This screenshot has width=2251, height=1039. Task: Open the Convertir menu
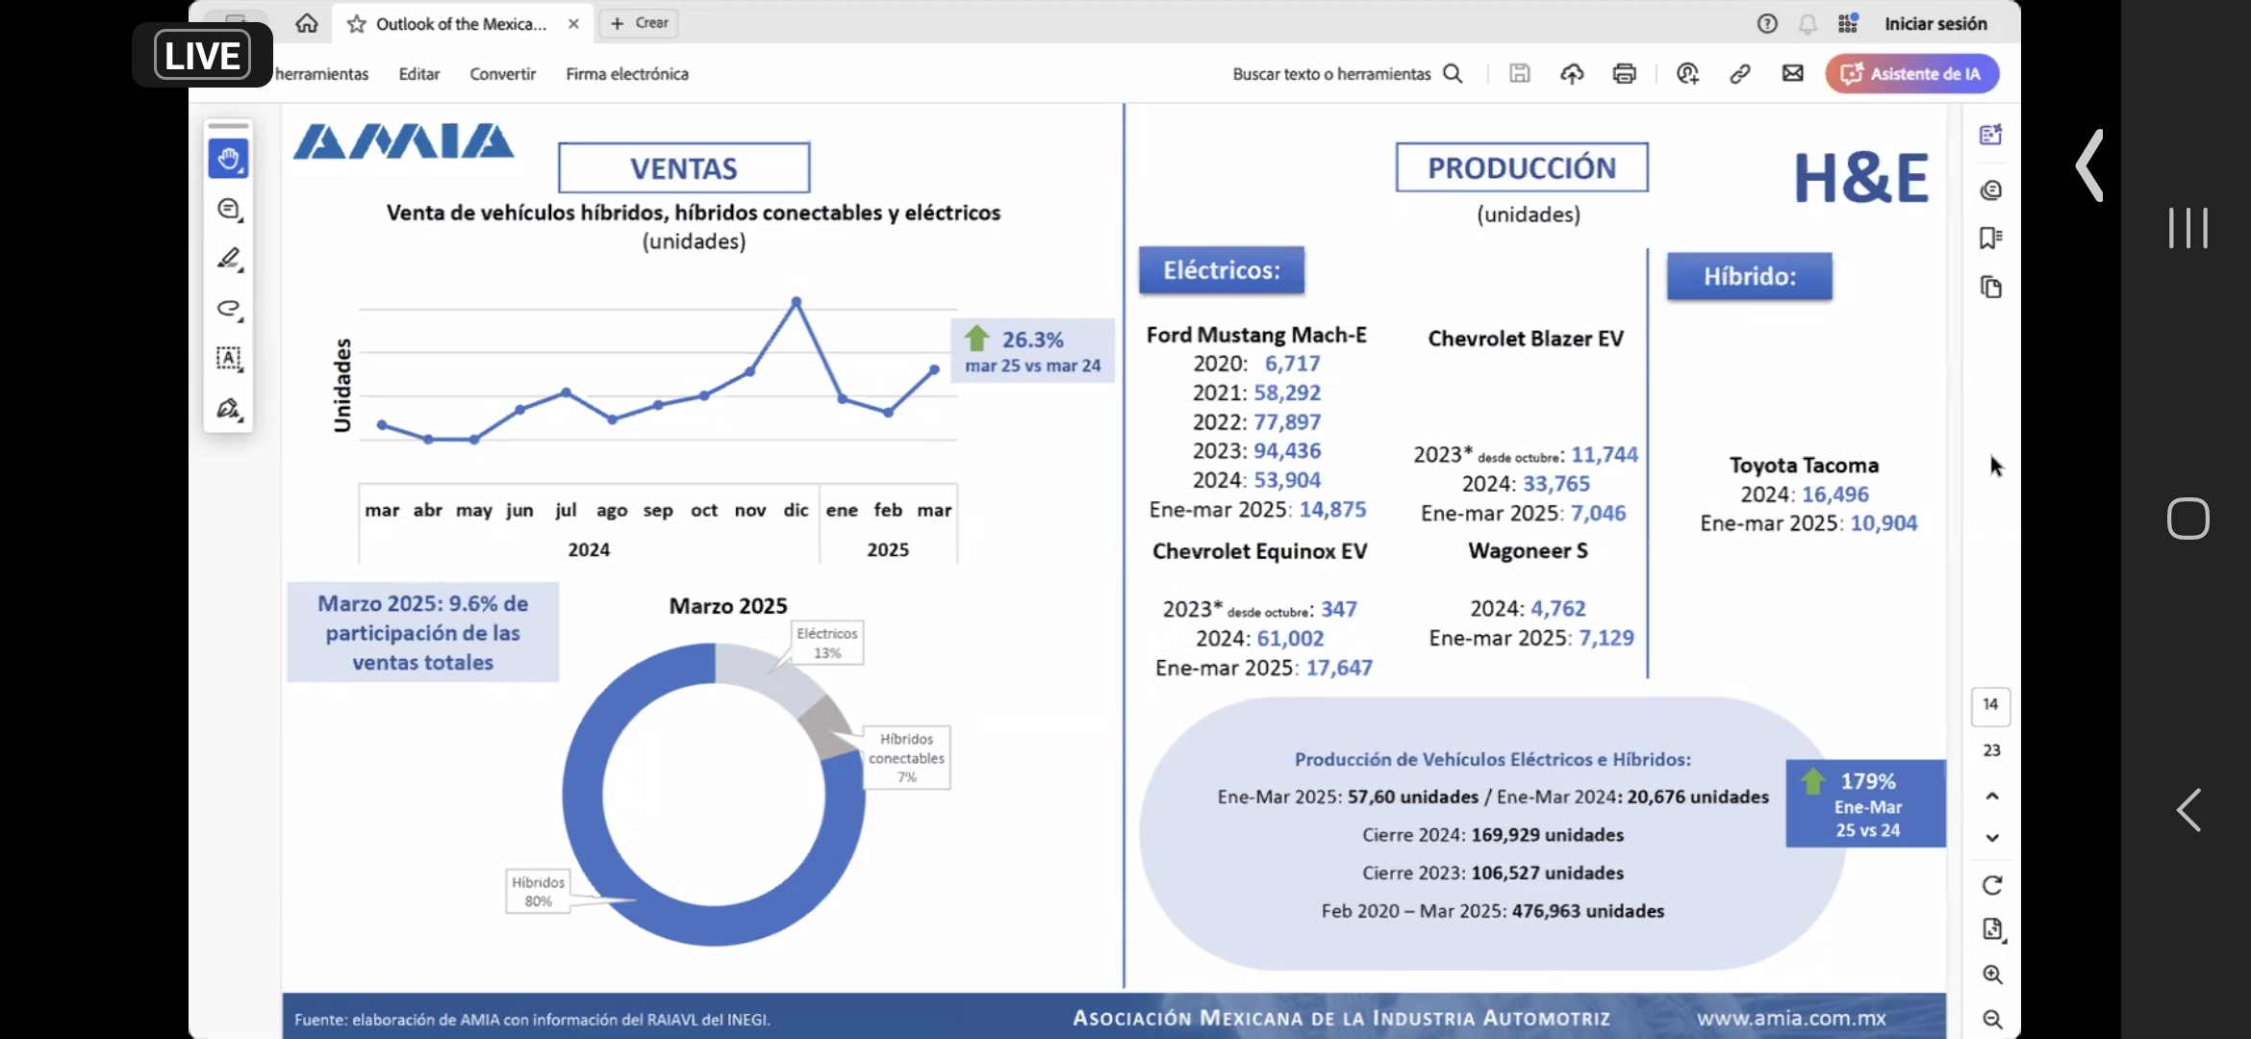[x=502, y=74]
